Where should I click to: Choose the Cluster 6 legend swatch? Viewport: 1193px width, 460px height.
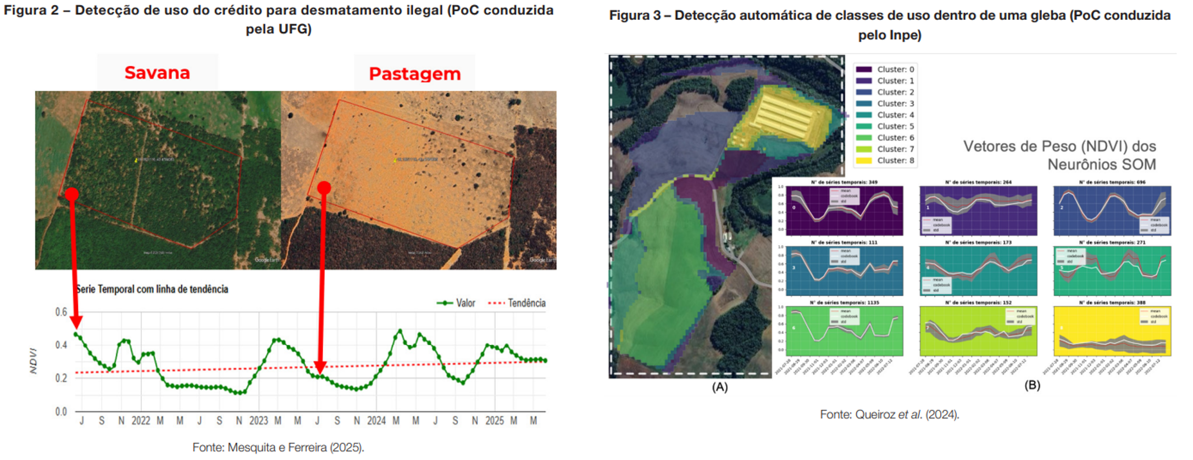[x=863, y=138]
